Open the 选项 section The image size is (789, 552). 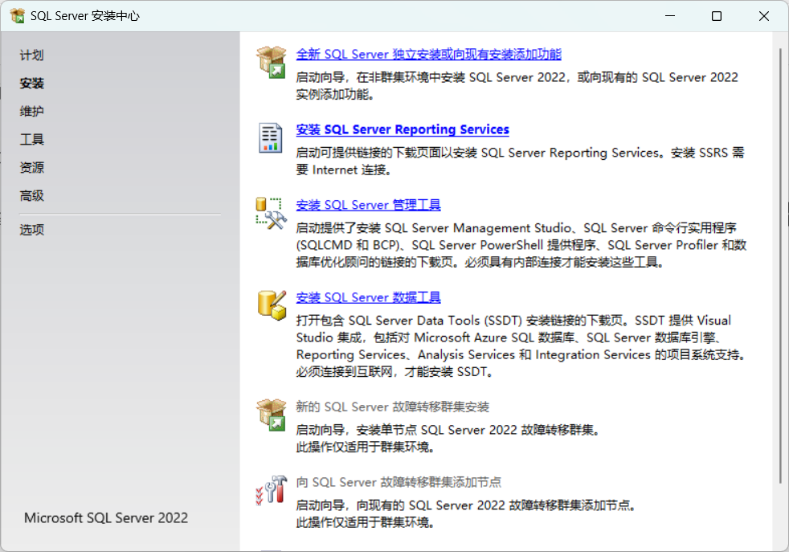(31, 229)
